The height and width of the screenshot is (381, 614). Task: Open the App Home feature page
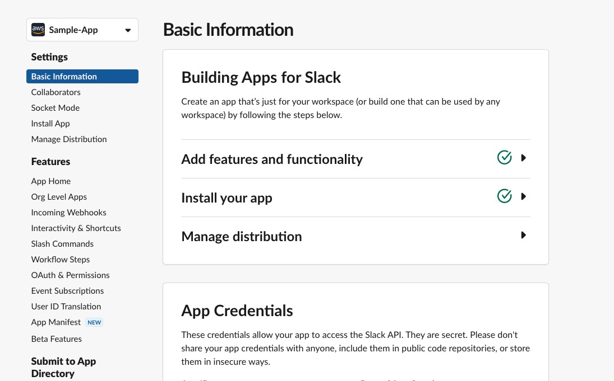point(50,181)
